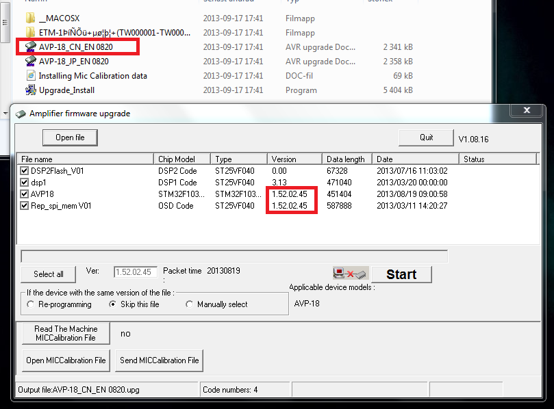554x409 pixels.
Task: Click the Amplifier firmware upgrade title bar icon
Action: tap(21, 114)
